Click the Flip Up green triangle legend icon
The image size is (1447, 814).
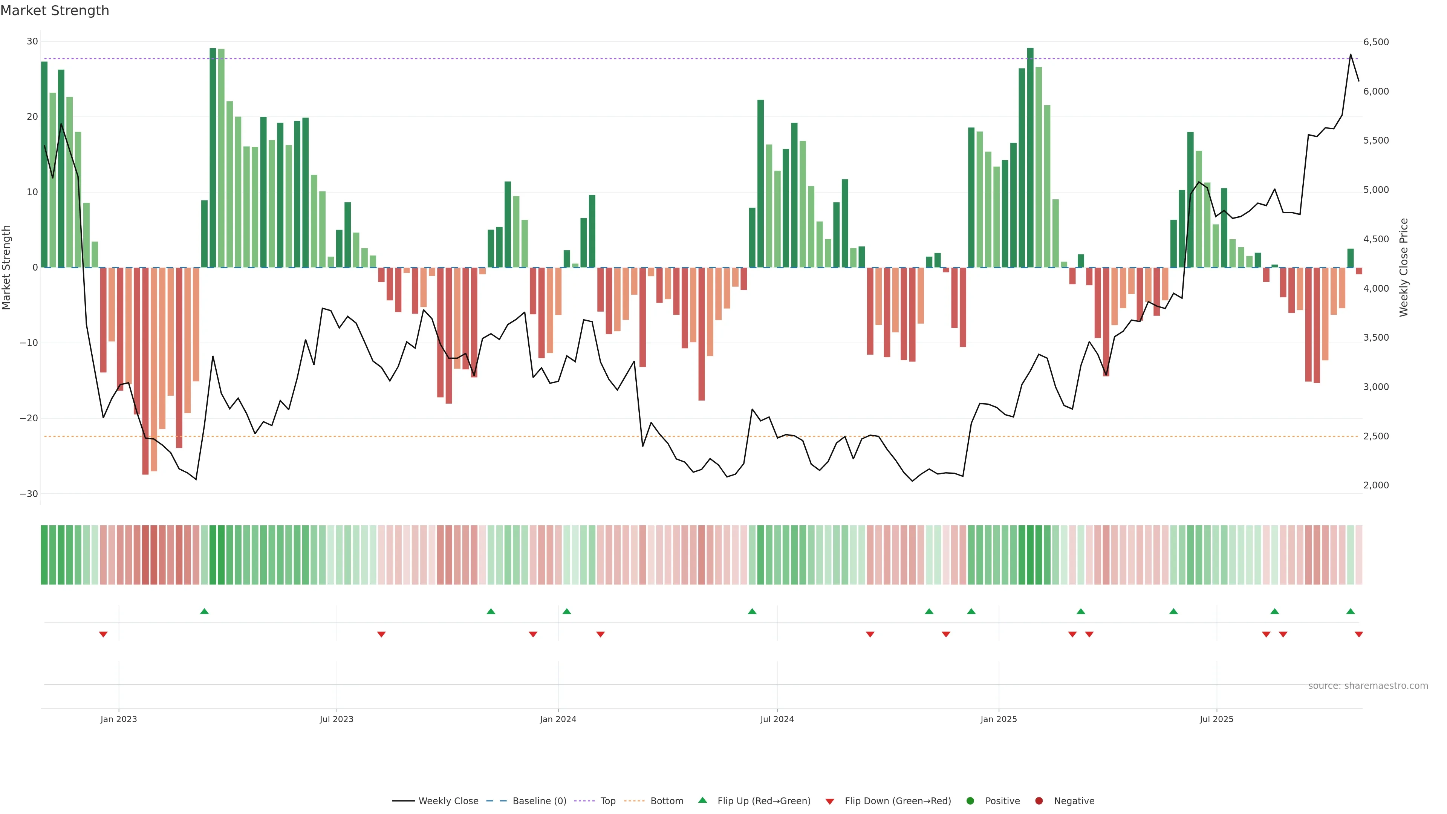click(702, 800)
